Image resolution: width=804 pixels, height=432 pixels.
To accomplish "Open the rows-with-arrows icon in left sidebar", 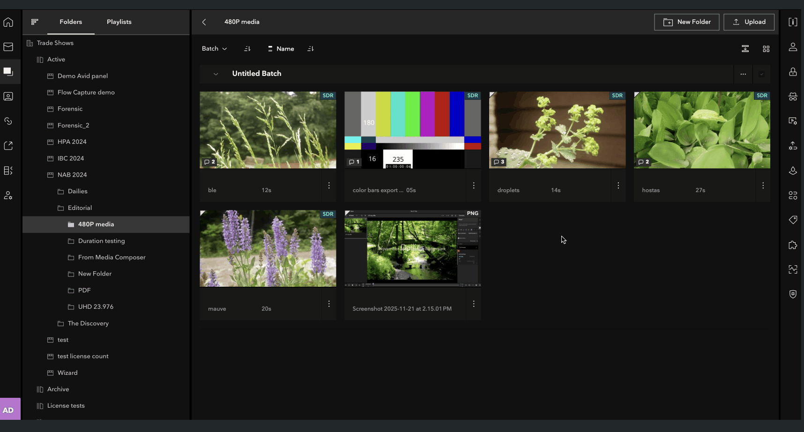I will pos(8,171).
